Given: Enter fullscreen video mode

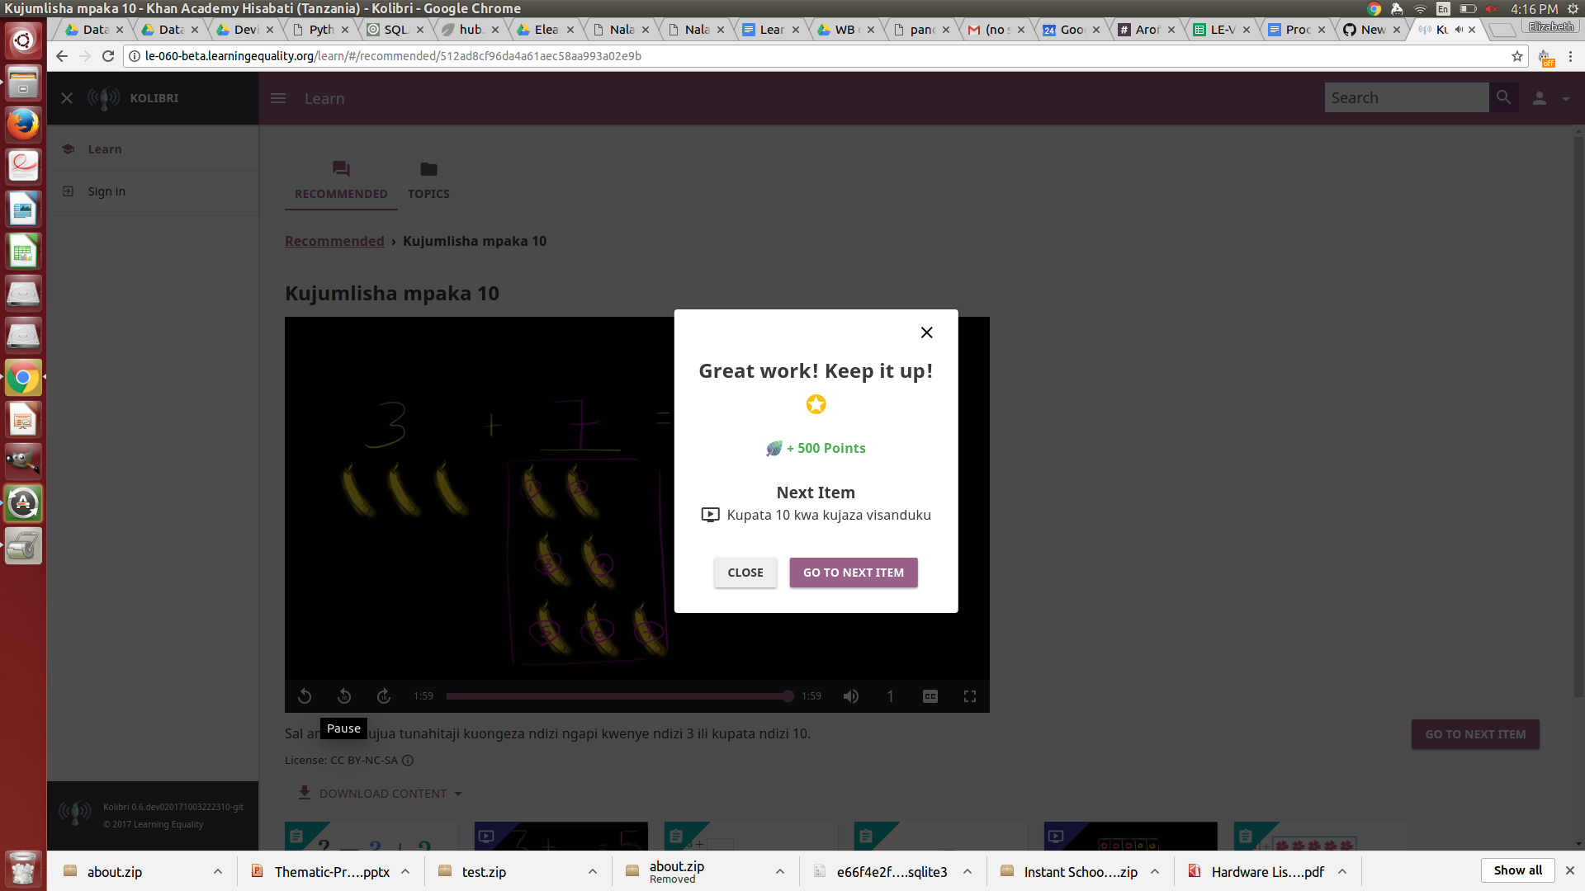Looking at the screenshot, I should (970, 696).
